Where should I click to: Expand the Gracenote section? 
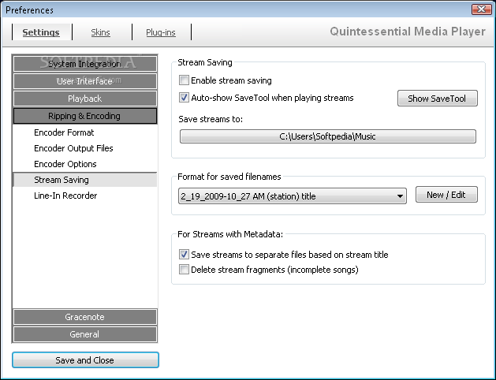[85, 317]
